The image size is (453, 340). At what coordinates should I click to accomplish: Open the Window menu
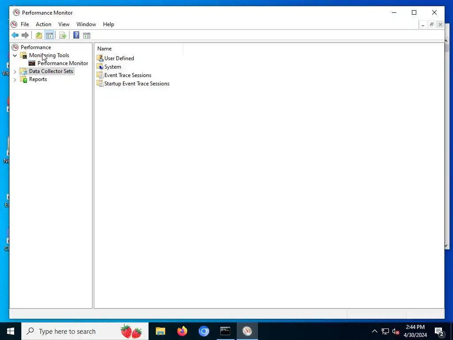[x=86, y=24]
